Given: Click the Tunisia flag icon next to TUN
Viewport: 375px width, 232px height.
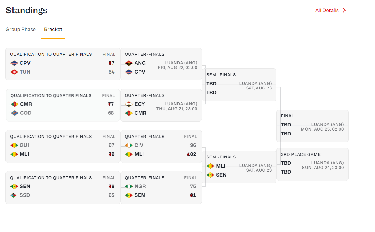Looking at the screenshot, I should tap(14, 72).
